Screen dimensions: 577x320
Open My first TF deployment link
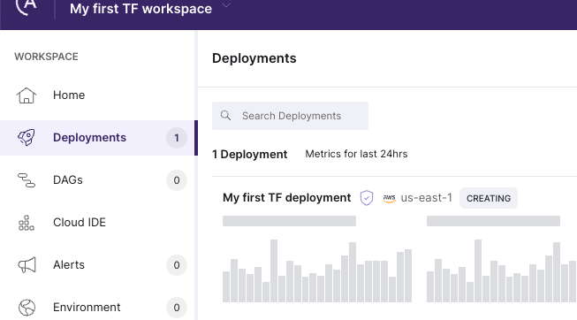coord(286,198)
